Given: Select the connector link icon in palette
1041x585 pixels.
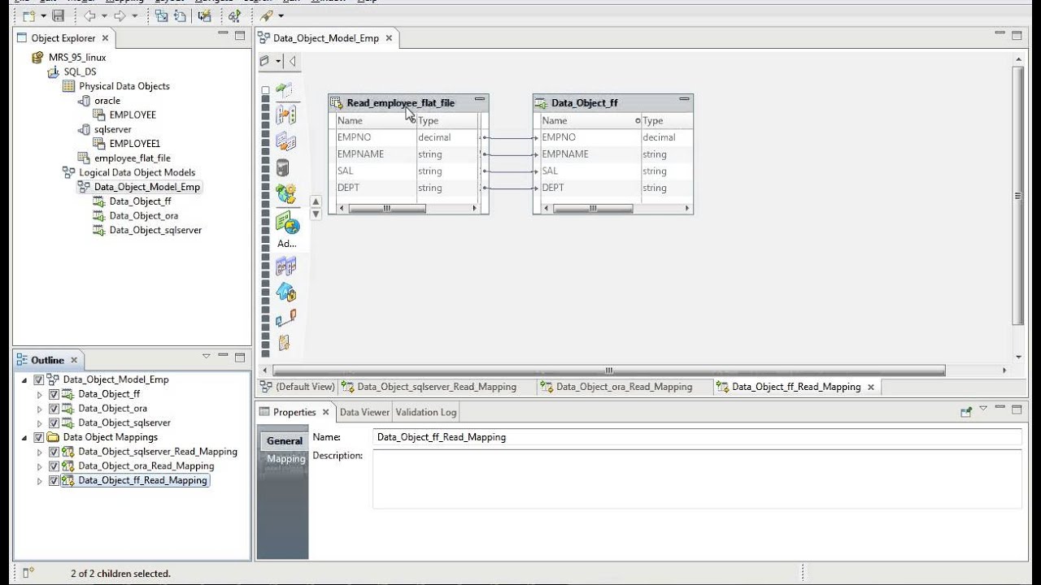Looking at the screenshot, I should click(285, 318).
